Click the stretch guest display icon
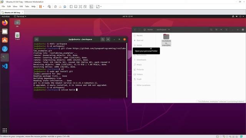This screenshot has width=246, height=138. (98, 7)
